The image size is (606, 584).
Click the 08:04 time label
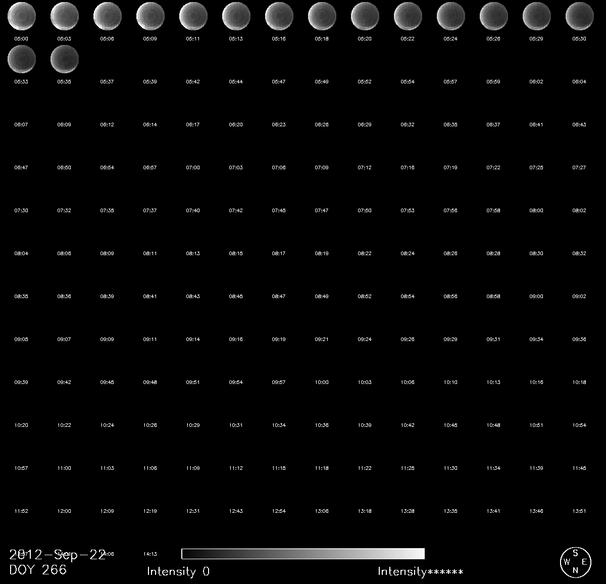coord(21,253)
